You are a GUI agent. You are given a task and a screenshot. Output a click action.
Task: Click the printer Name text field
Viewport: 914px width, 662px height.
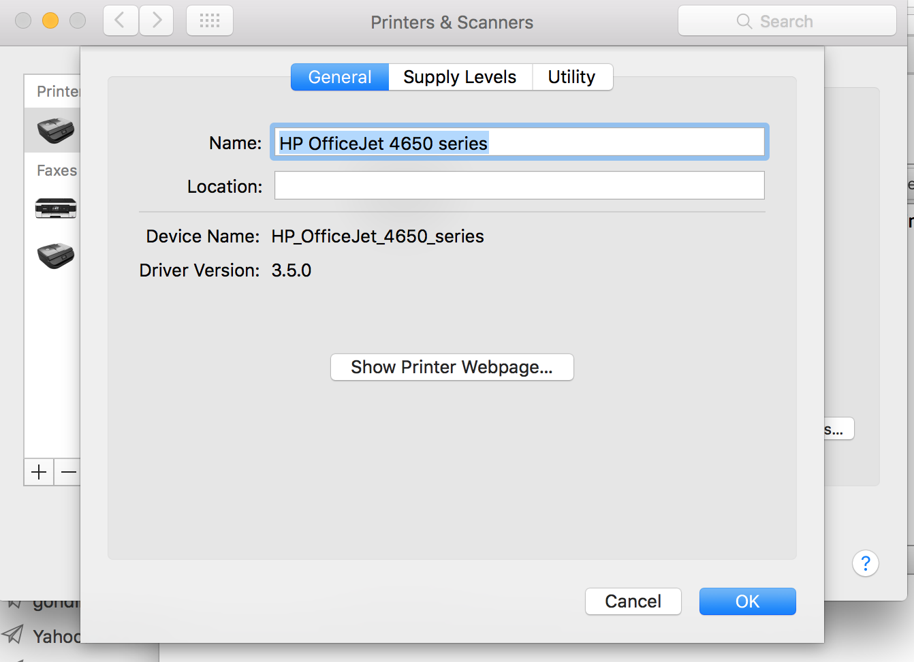pos(520,142)
